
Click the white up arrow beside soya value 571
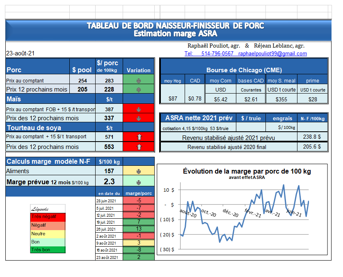click(x=139, y=137)
